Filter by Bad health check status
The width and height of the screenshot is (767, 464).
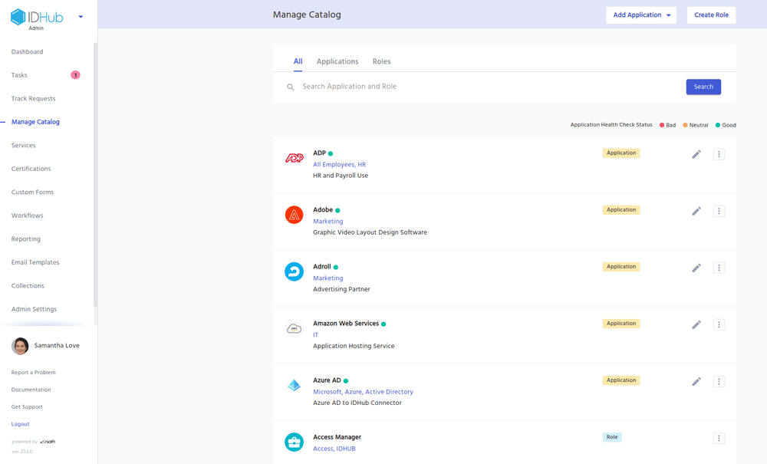(x=666, y=124)
